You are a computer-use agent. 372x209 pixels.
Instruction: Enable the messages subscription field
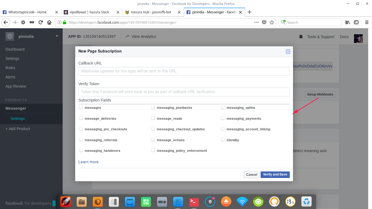(x=81, y=107)
